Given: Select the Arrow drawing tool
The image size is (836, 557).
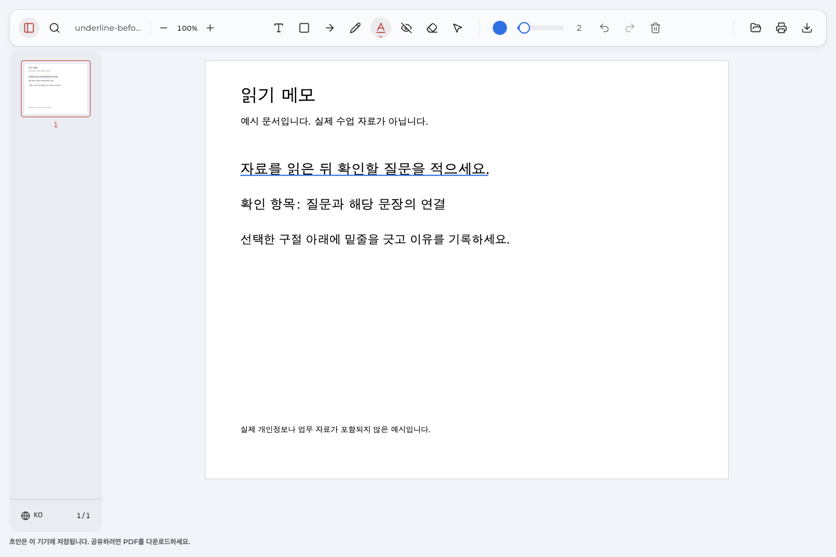Looking at the screenshot, I should [330, 28].
